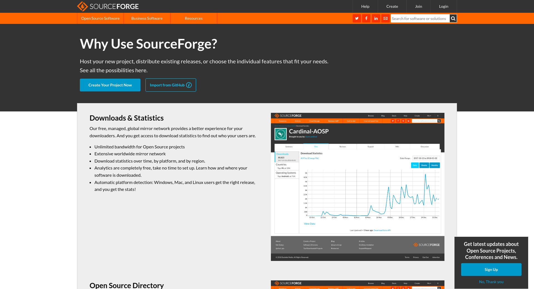
Task: Dismiss popup with No, Thank you
Action: tap(491, 282)
